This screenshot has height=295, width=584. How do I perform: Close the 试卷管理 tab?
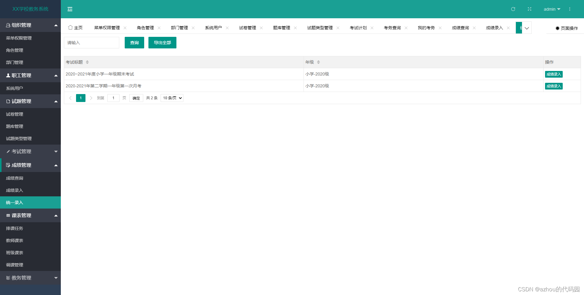(x=261, y=28)
